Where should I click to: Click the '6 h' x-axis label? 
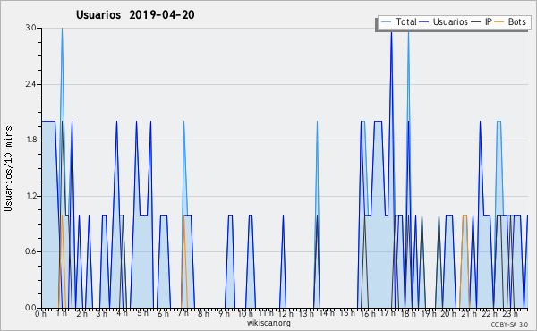point(163,313)
